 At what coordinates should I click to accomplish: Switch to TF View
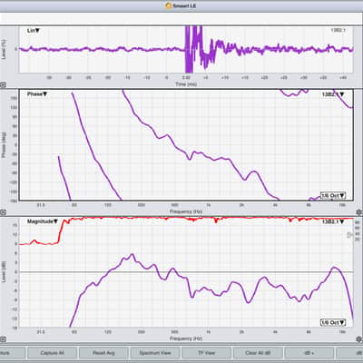click(x=206, y=353)
